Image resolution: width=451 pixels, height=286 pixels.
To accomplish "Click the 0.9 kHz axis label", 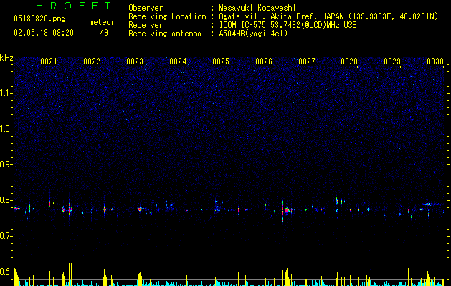I will (x=6, y=164).
